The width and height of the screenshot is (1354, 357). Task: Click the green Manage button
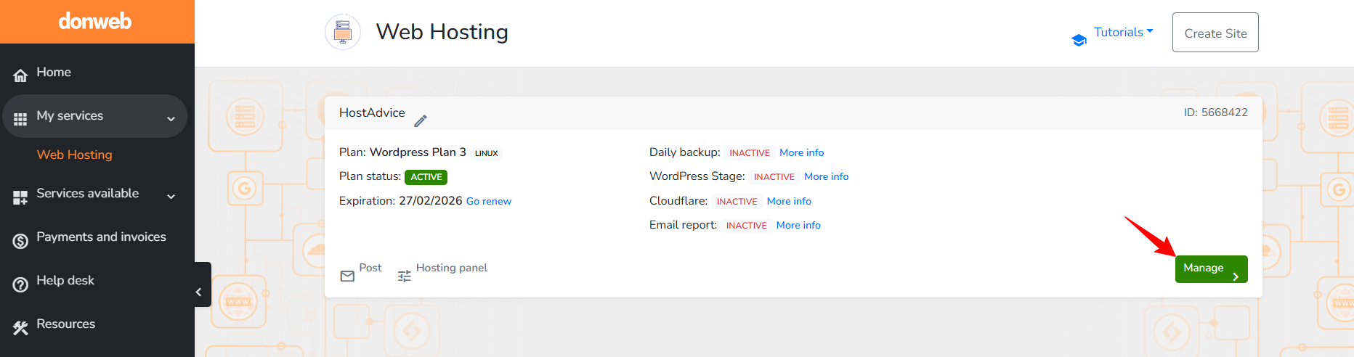(1211, 268)
